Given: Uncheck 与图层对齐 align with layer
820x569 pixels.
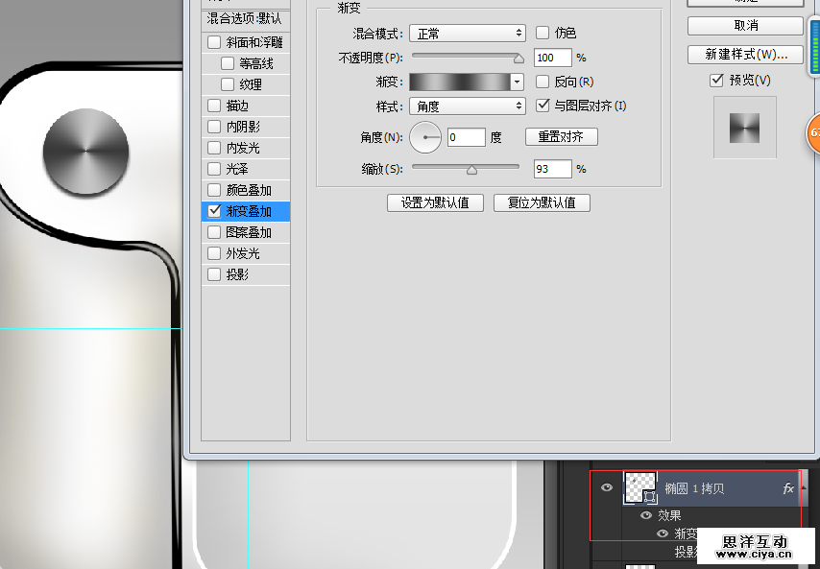Looking at the screenshot, I should click(543, 106).
